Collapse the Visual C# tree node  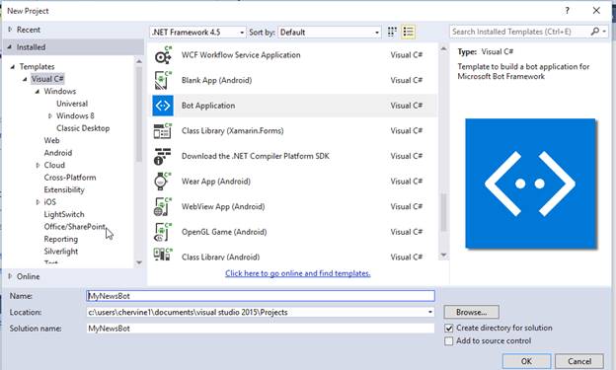click(25, 79)
